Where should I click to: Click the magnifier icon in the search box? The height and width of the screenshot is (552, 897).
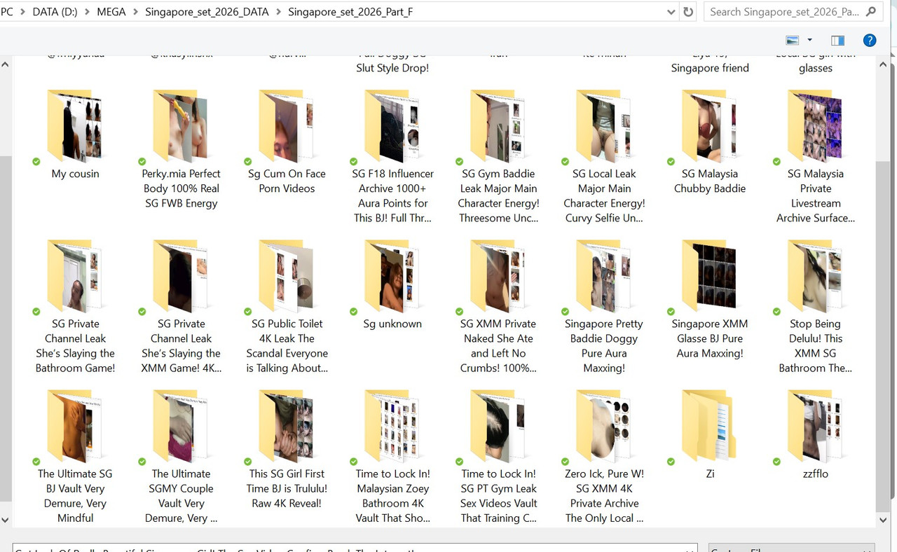click(x=870, y=12)
